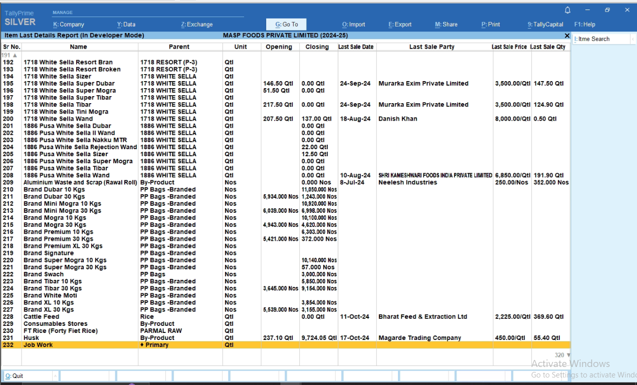Select row 1718 White Sella Super Dubar
637x385 pixels.
coord(286,84)
